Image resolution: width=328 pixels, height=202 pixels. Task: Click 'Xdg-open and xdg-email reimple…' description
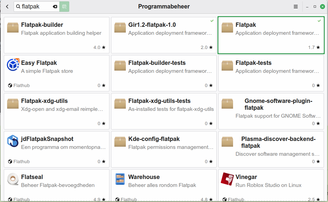pos(62,109)
